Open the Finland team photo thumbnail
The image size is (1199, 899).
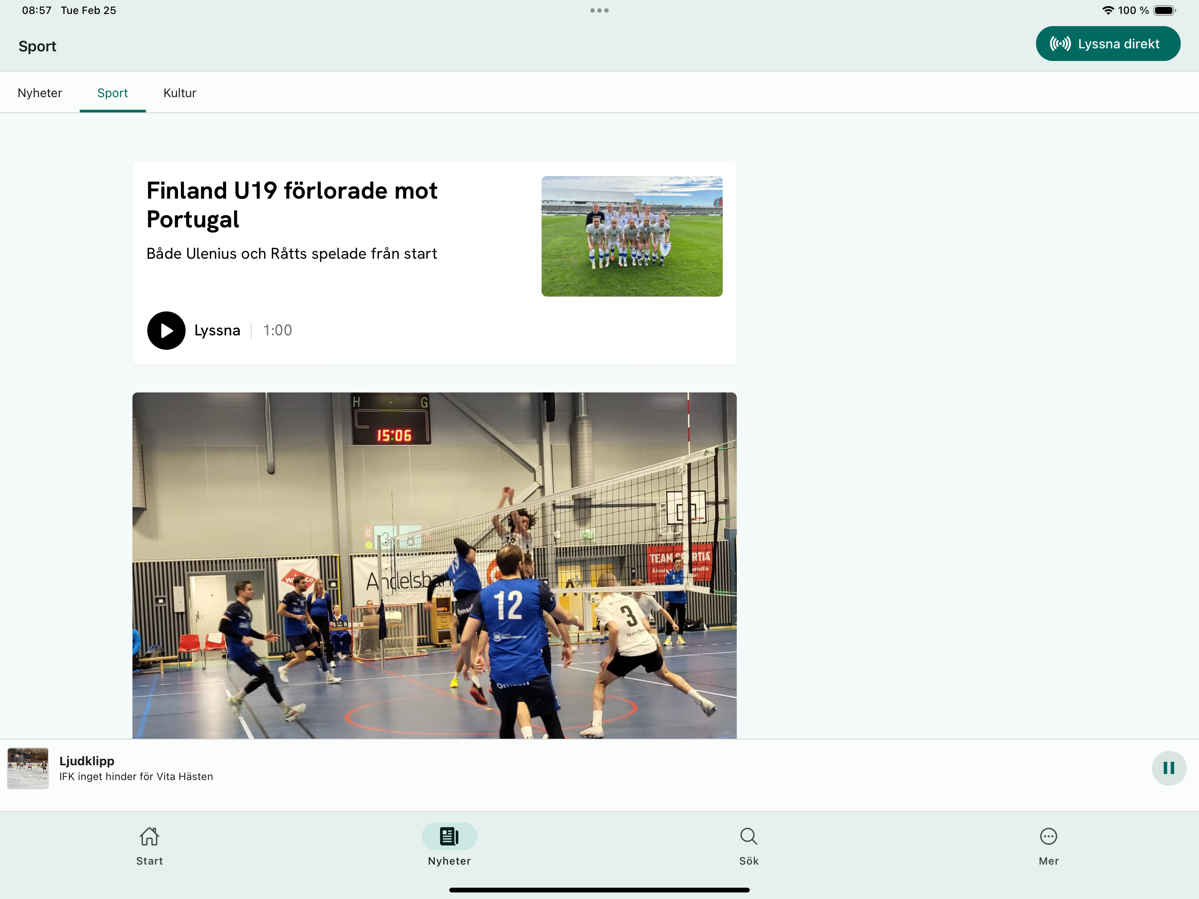pos(631,236)
